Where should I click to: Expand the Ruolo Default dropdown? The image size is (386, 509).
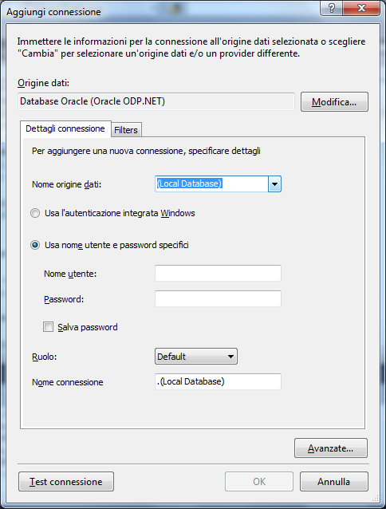[x=196, y=357]
